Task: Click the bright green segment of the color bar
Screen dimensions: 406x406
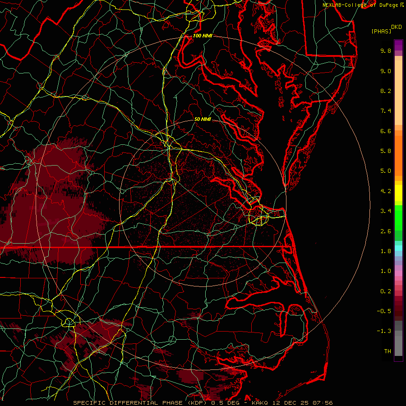Action: (398, 218)
